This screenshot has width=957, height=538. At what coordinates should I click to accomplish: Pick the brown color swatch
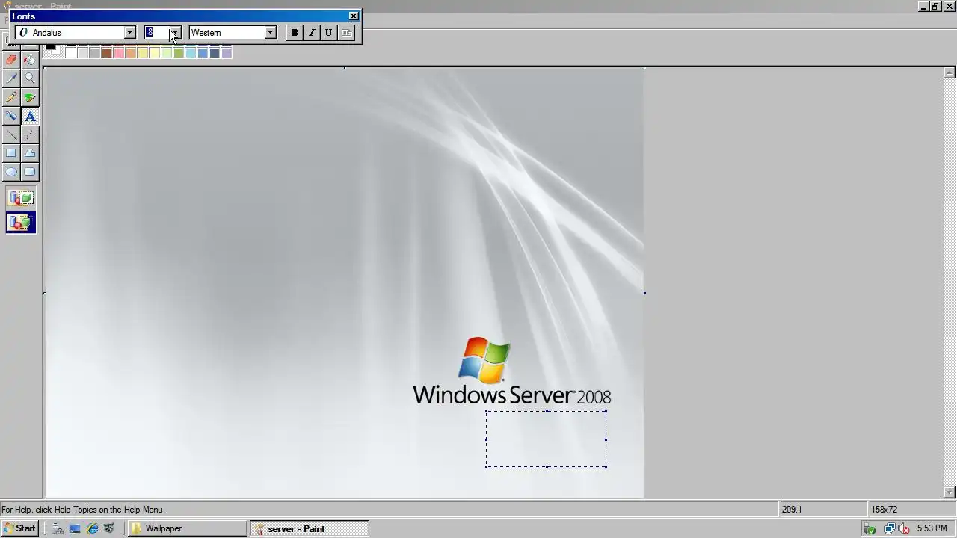click(107, 52)
